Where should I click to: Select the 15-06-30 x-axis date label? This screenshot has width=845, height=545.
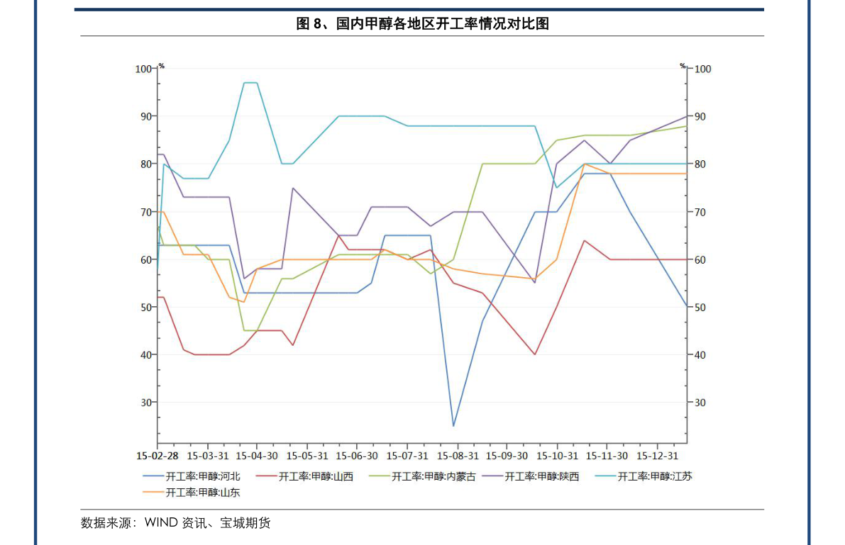[357, 456]
